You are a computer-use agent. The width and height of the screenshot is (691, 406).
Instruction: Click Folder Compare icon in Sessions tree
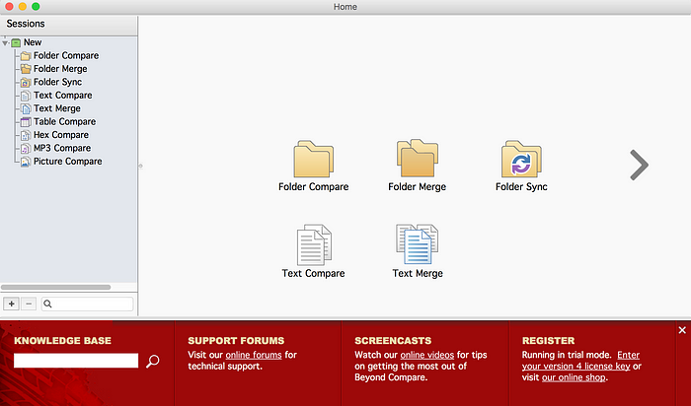(26, 56)
